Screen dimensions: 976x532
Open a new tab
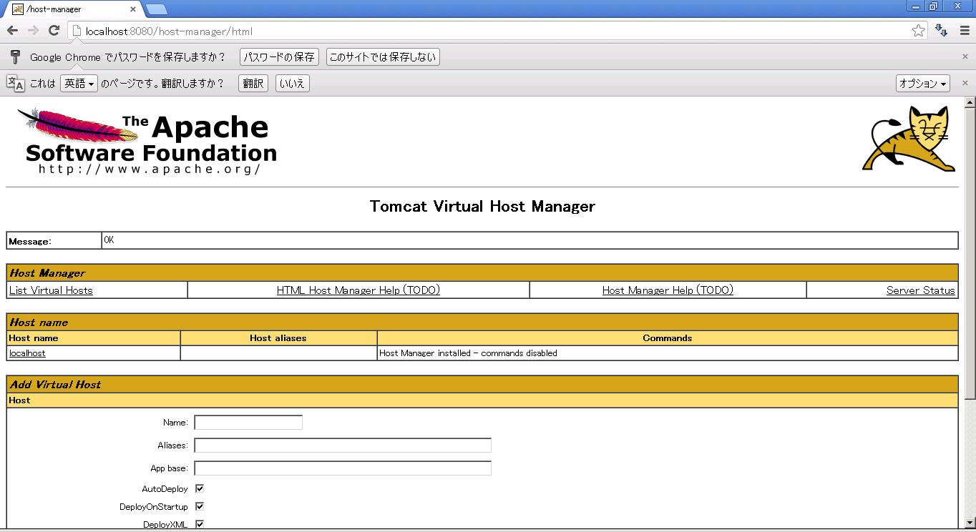pyautogui.click(x=157, y=9)
